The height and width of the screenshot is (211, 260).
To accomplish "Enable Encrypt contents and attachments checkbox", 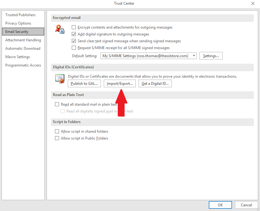I will 74,27.
